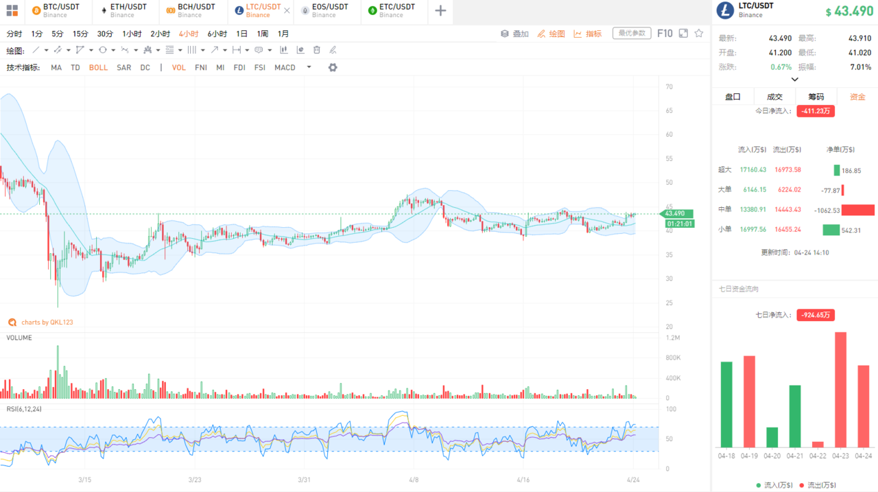Open the 成交 trades tab

774,97
